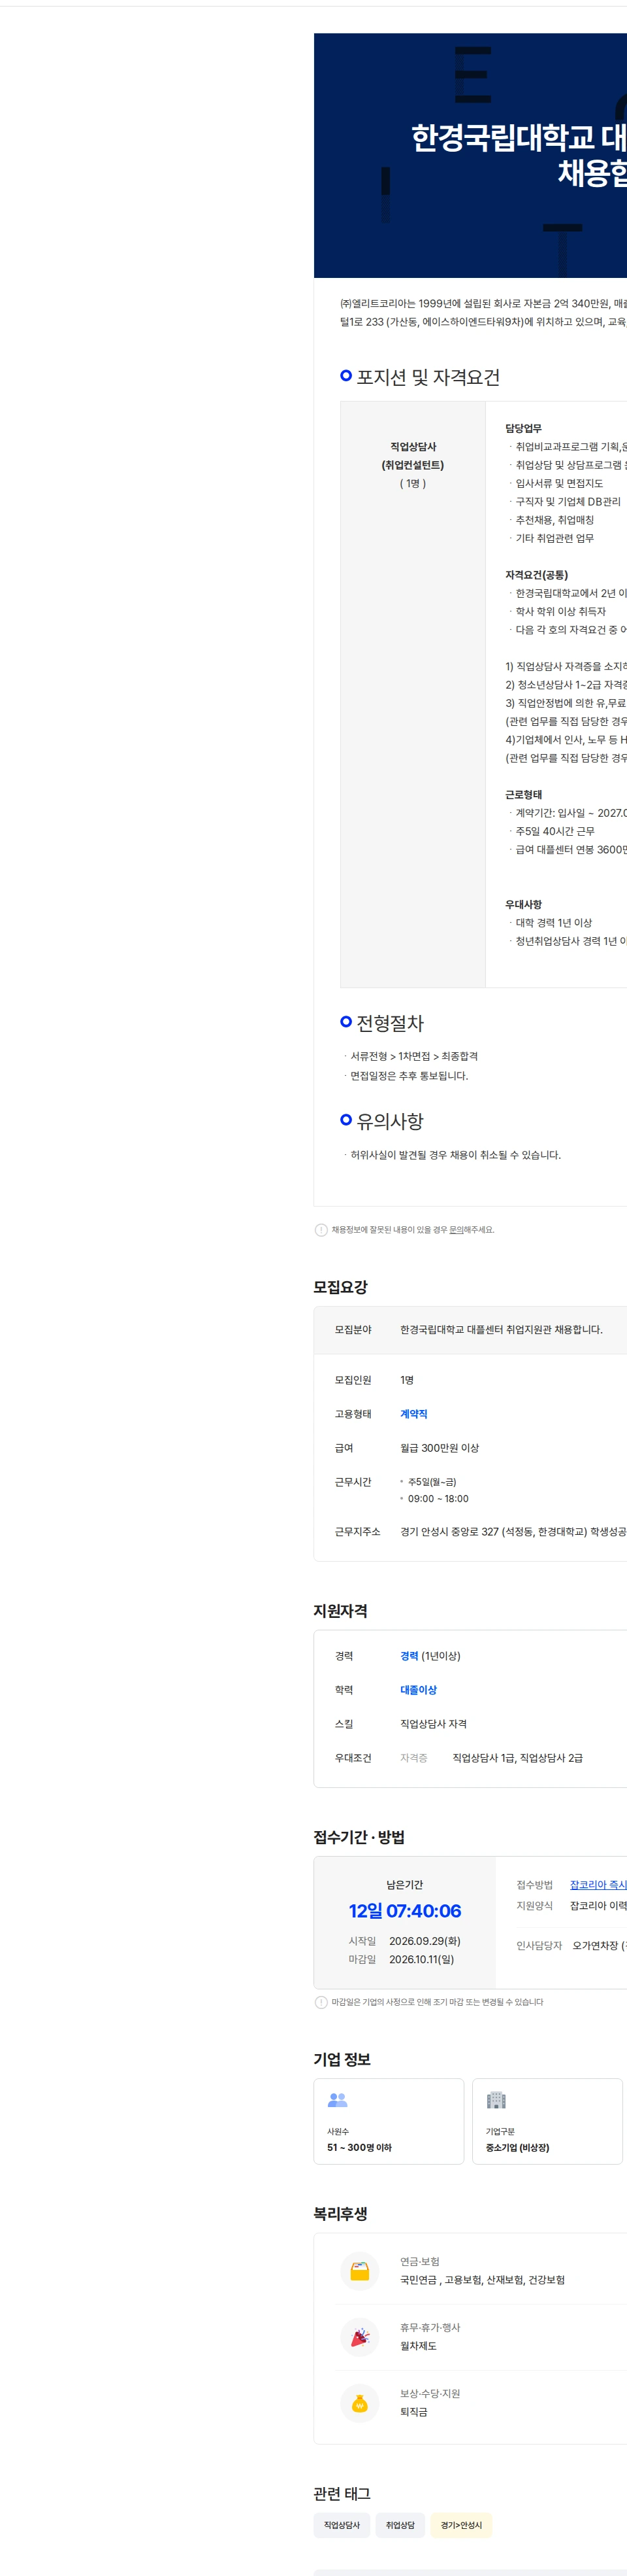Click the 주5일 40시간 근무 line

pyautogui.click(x=554, y=831)
